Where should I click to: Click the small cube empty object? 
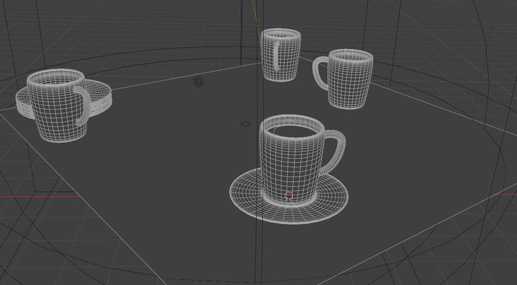coord(198,81)
